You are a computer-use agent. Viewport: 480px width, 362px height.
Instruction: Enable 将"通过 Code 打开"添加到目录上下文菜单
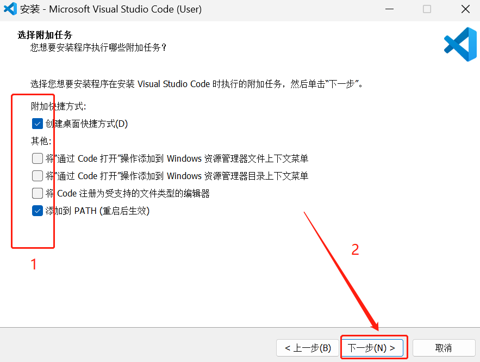(37, 176)
